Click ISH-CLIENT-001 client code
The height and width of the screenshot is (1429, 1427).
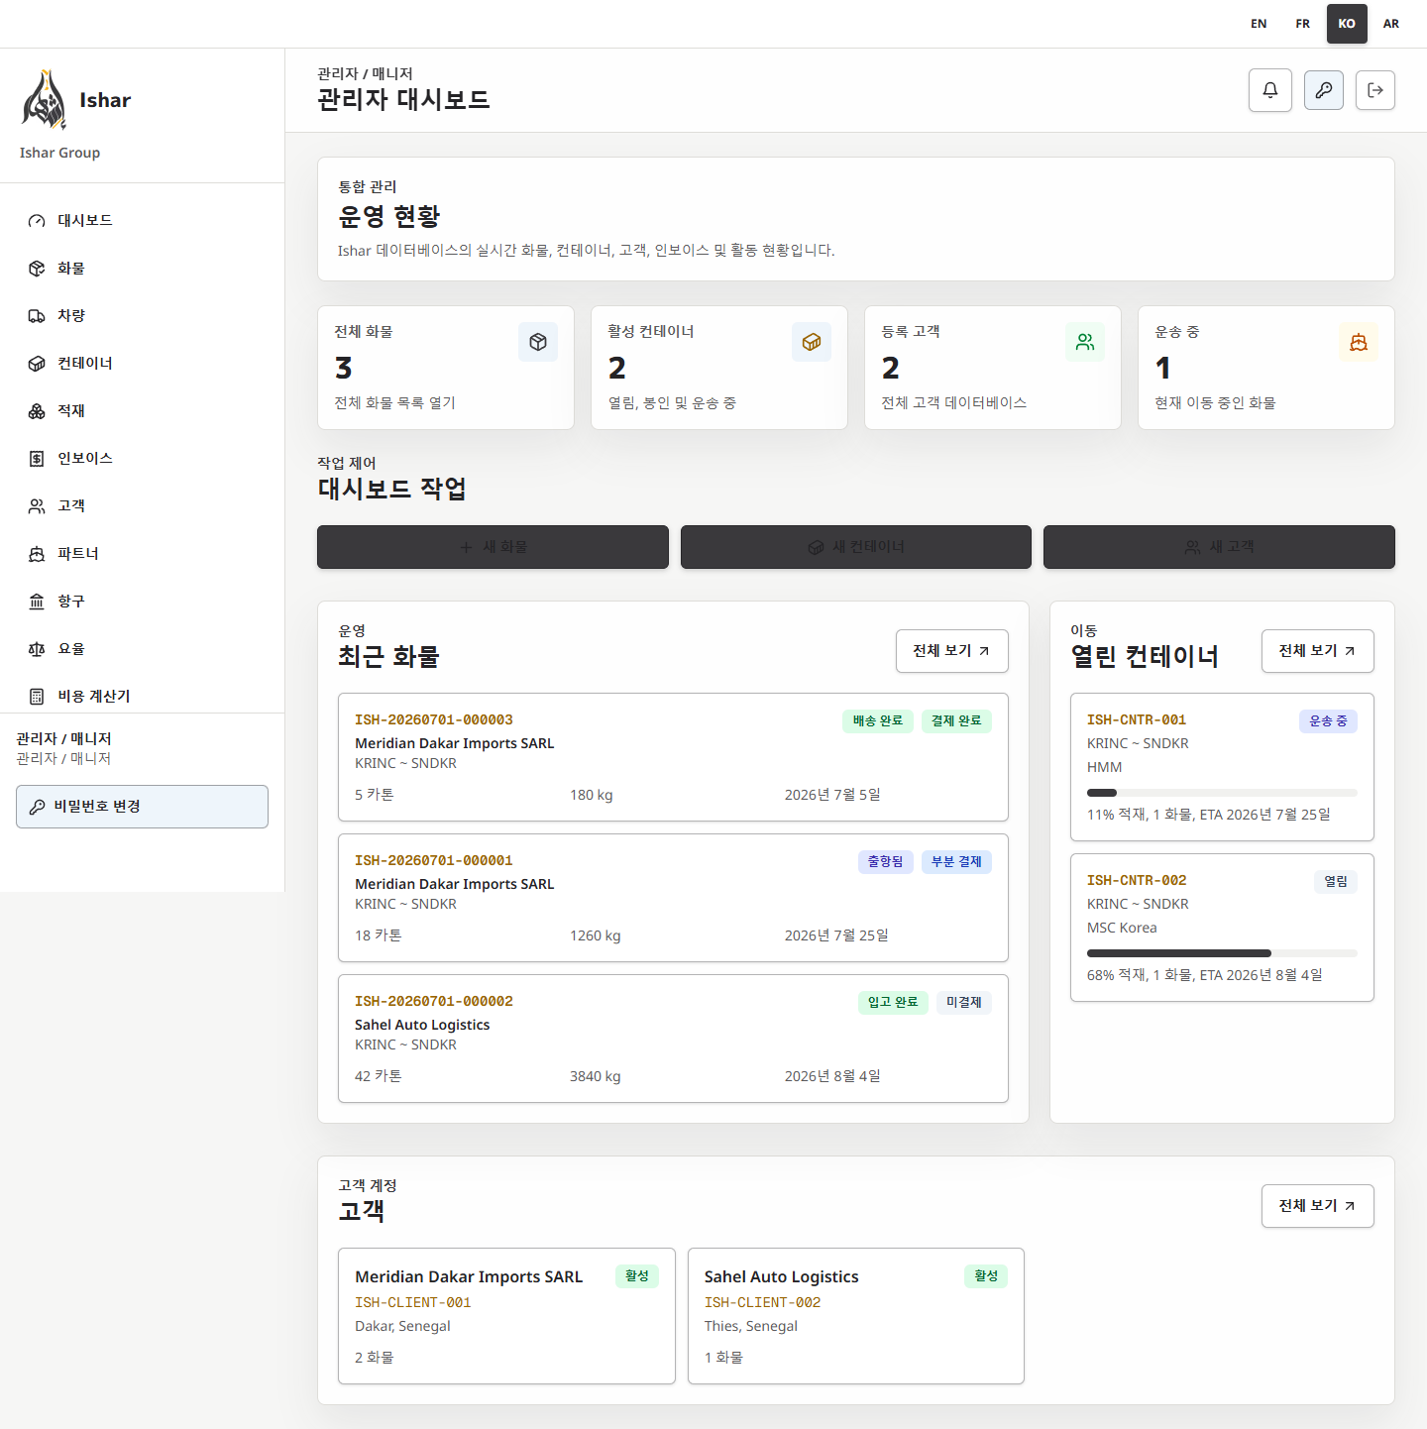[413, 1303]
